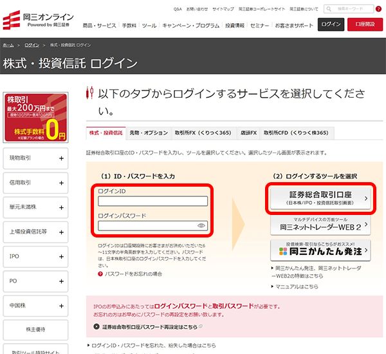Viewport: 386px width, 354px height.
Task: Click the 証券総合取引口座 login button
Action: click(x=320, y=198)
